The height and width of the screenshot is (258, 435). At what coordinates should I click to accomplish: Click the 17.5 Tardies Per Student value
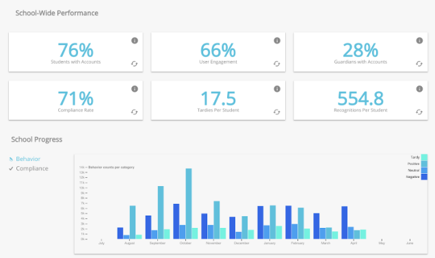click(x=218, y=99)
